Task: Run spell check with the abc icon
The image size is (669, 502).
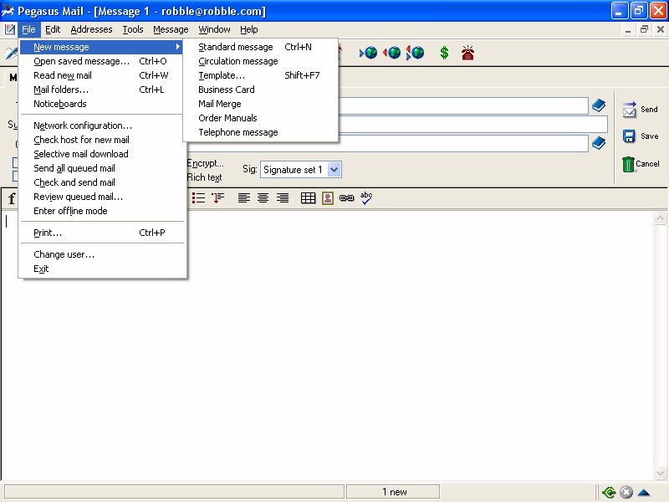Action: coord(366,198)
